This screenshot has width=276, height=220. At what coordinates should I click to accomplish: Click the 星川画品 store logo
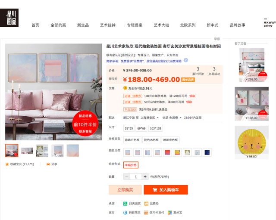[x=9, y=18]
